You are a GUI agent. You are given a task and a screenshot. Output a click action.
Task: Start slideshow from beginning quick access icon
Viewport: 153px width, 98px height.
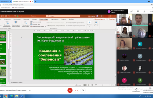pyautogui.click(x=15, y=16)
